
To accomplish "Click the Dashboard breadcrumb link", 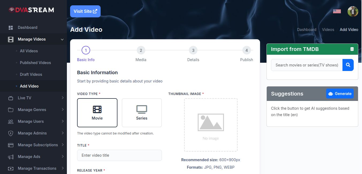I will (307, 30).
